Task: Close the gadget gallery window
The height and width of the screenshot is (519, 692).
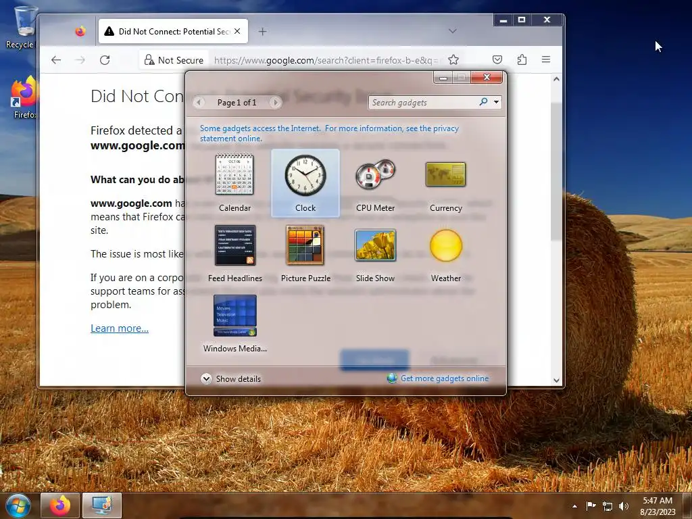Action: pos(487,77)
